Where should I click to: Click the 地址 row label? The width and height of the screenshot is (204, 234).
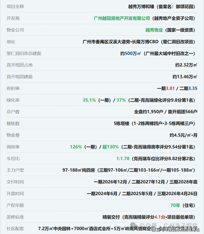click(11, 42)
